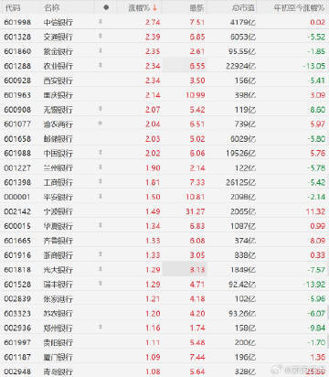Click the marker icon in the 工商银行 row
The width and height of the screenshot is (329, 377).
pyautogui.click(x=101, y=181)
